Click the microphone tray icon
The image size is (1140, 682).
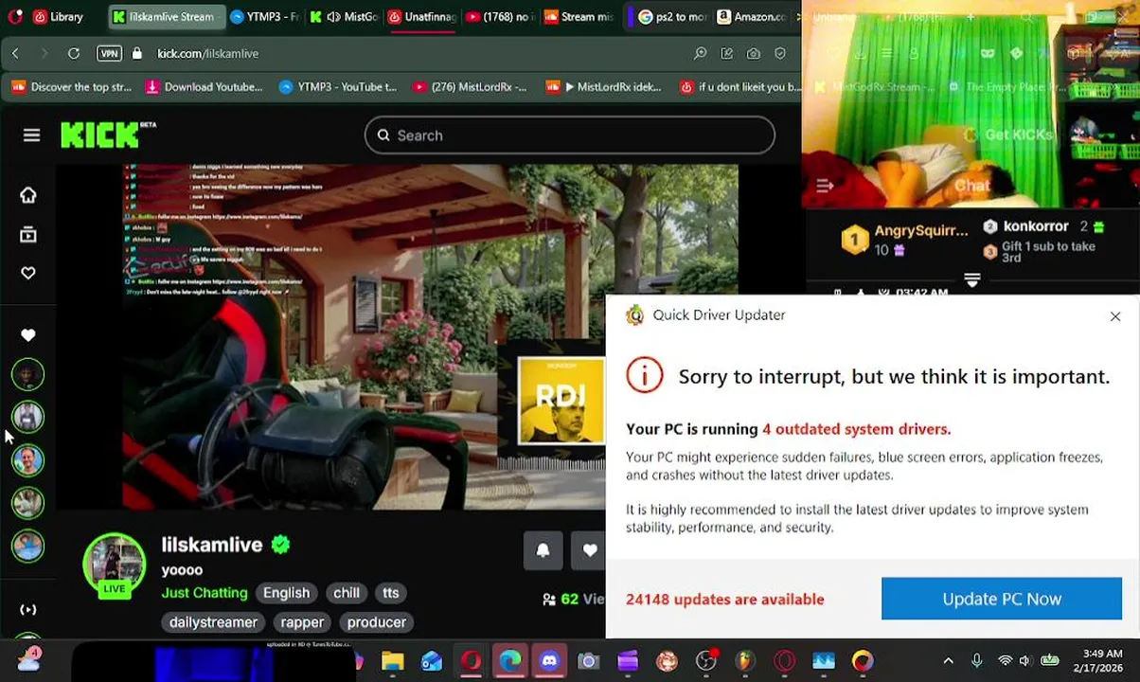click(x=977, y=661)
